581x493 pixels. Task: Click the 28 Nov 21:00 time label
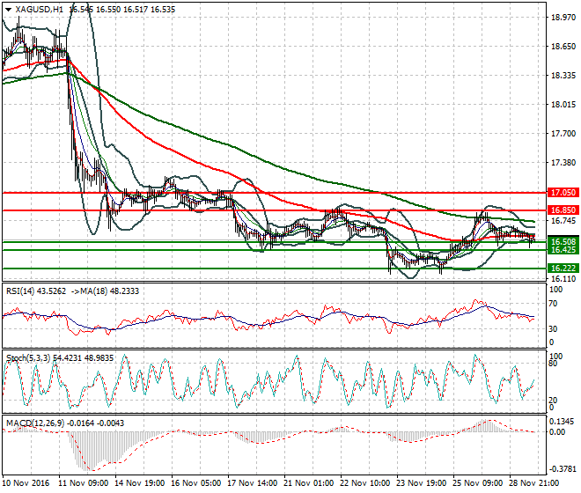pyautogui.click(x=534, y=483)
